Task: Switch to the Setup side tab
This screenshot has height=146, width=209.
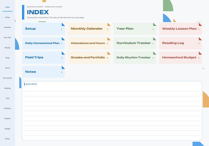Action: click(x=7, y=17)
